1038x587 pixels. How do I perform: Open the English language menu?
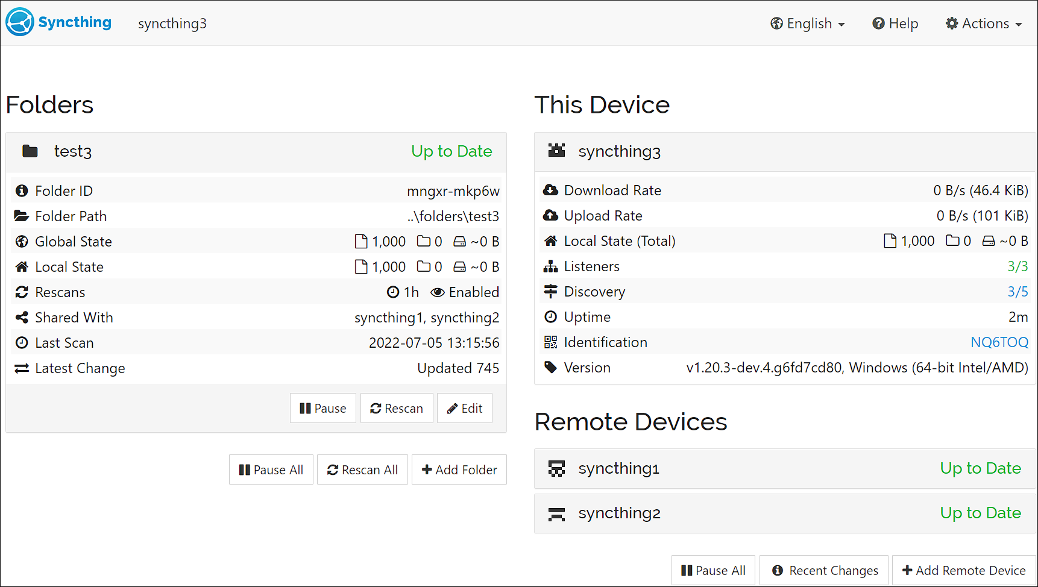(x=807, y=24)
